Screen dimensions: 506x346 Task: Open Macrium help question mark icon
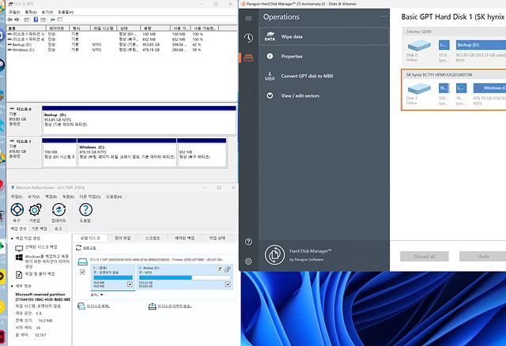(85, 209)
